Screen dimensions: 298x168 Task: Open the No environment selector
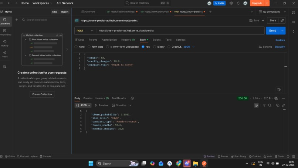click(x=272, y=12)
